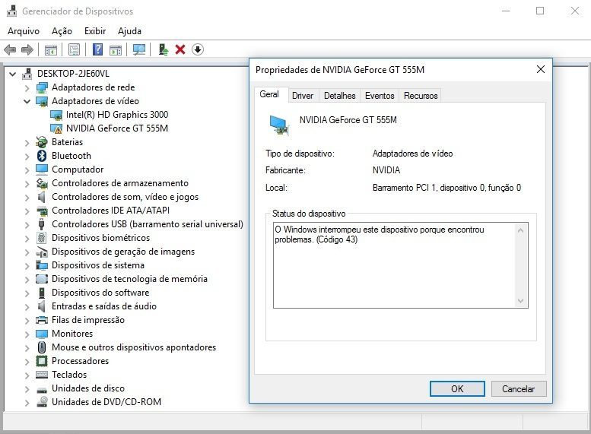Switch to the Detalhes tab
This screenshot has height=434, width=591.
[x=339, y=96]
